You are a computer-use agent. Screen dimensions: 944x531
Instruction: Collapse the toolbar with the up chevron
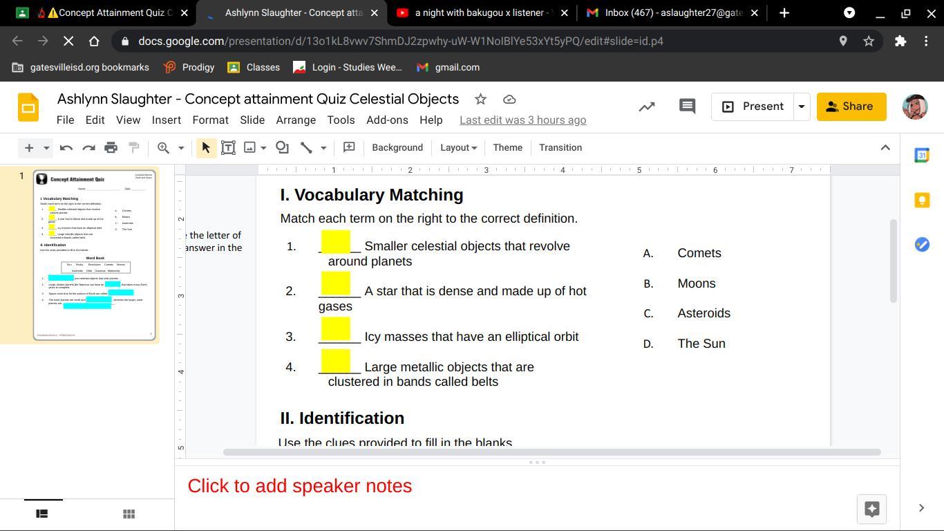885,147
